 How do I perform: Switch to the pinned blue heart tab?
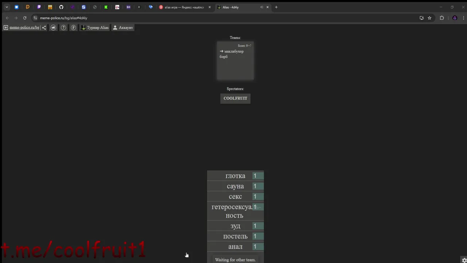tap(151, 7)
